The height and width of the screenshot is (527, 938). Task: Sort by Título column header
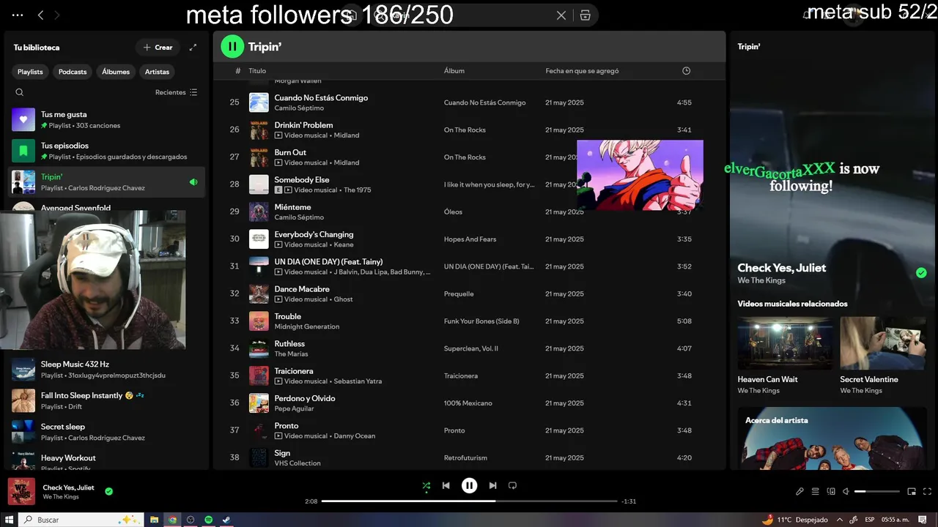[x=257, y=71]
